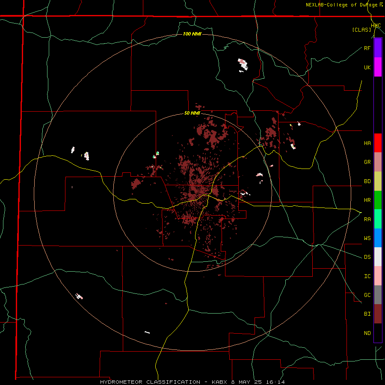Click the WS legend label text
Image resolution: width=385 pixels, height=385 pixels.
coord(367,238)
